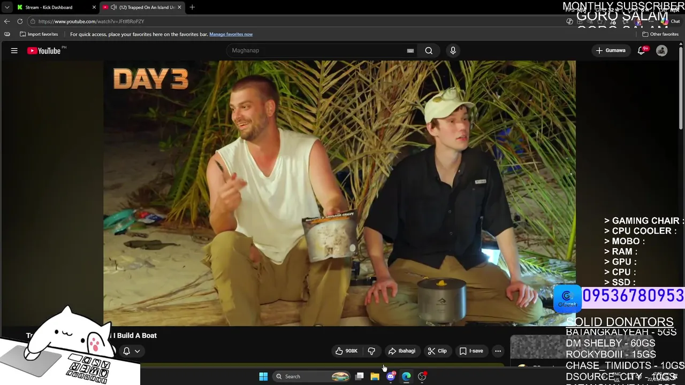Click the Maghanap search field

(318, 50)
